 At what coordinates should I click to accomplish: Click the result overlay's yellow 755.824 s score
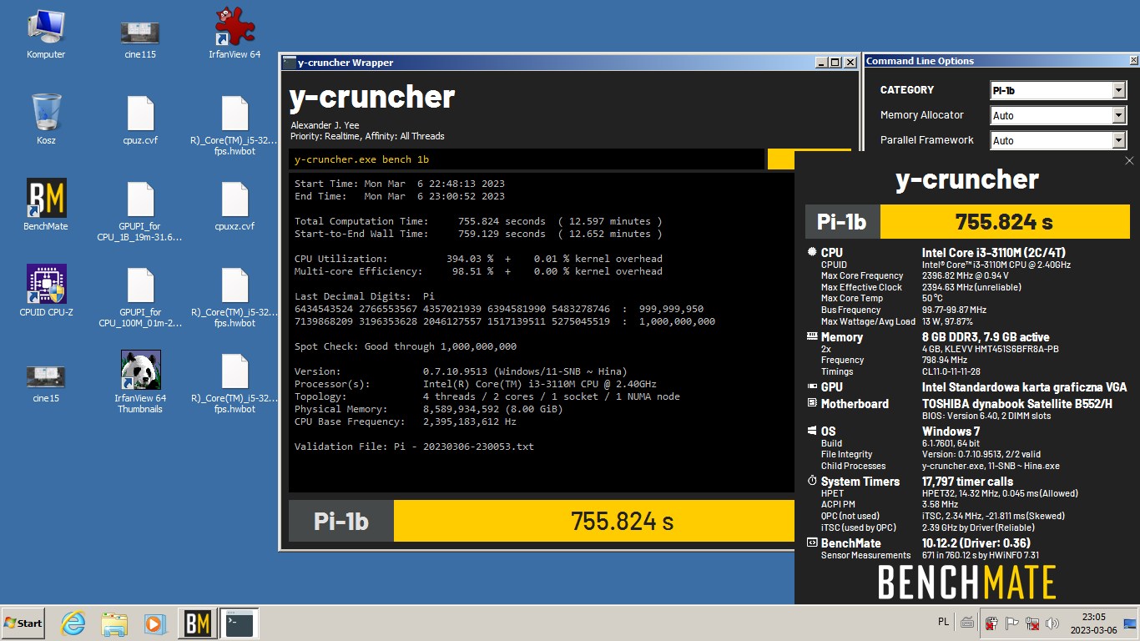[x=1004, y=222]
